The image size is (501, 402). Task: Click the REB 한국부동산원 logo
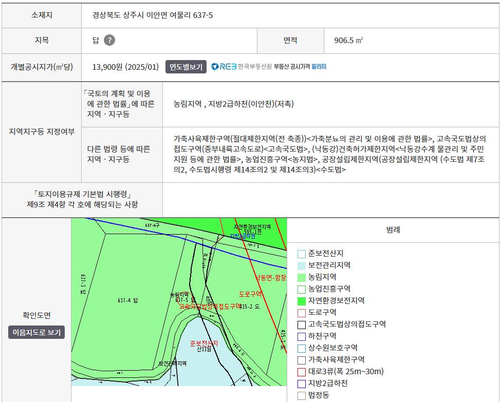tap(241, 66)
